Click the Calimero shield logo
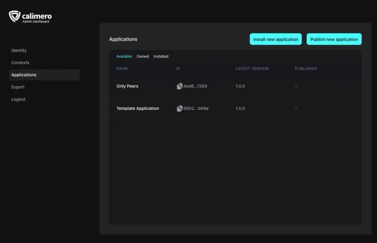 [x=15, y=16]
